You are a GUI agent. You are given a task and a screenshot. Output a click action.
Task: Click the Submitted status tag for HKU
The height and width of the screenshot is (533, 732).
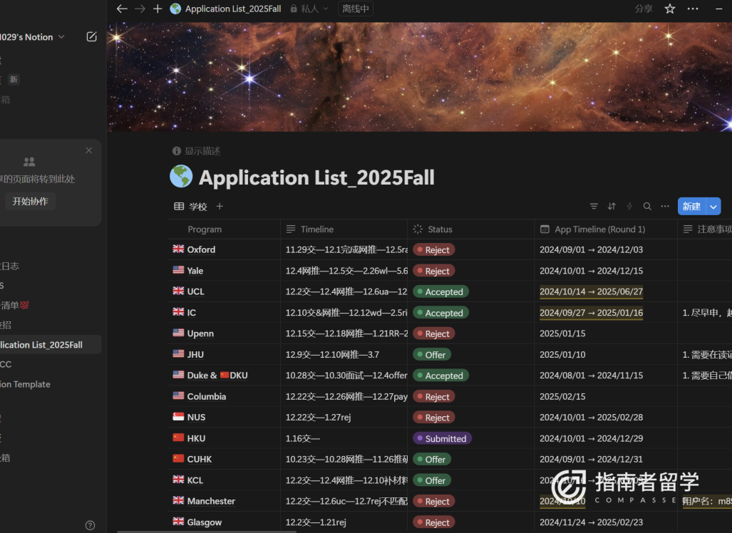(x=442, y=439)
